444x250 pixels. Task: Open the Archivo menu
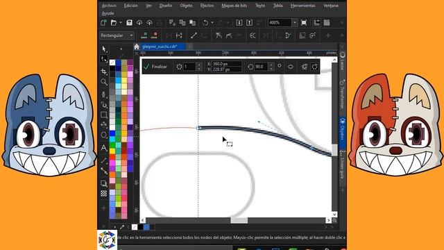point(109,6)
